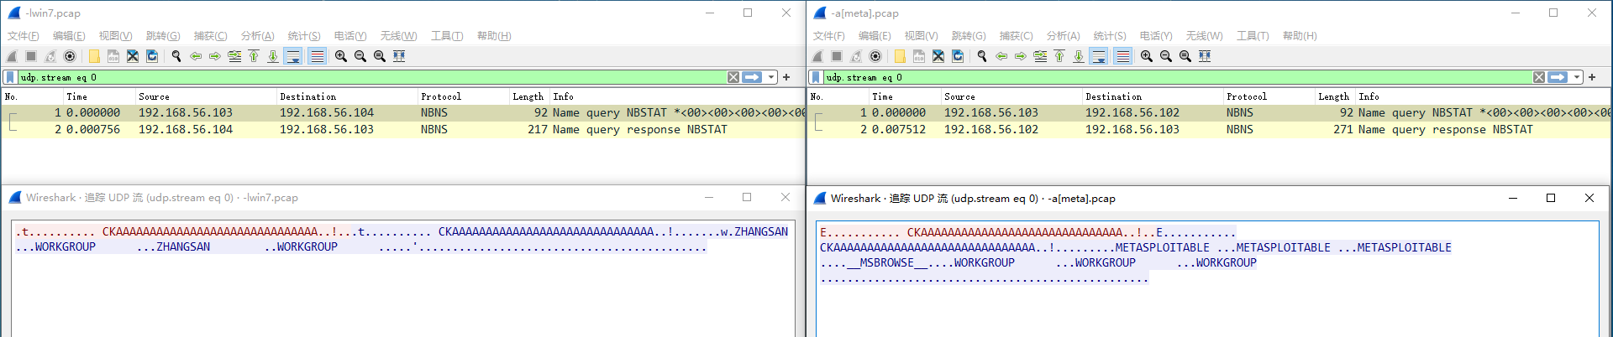Open 工具(T) menu in -a[meta].pcap window
Viewport: 1613px width, 337px height.
(x=1253, y=36)
